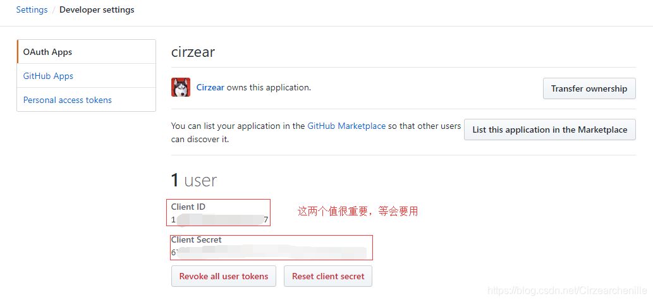Select the OAuth Apps sidebar item
Viewport: 653px width, 302px height.
[x=86, y=52]
